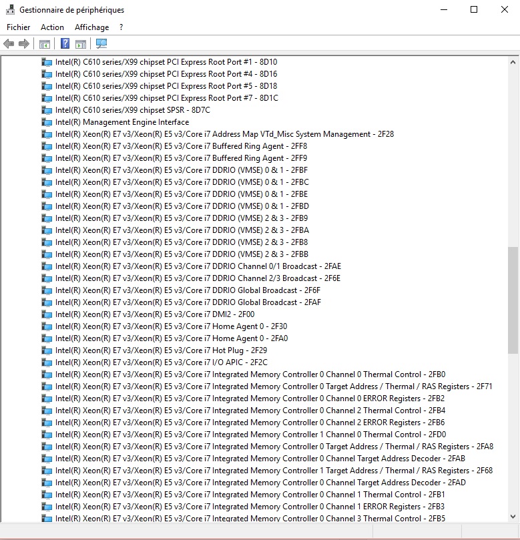Click device icon beside DDRIO (VMSE) 0 & 1 - 2FBF

(x=47, y=170)
